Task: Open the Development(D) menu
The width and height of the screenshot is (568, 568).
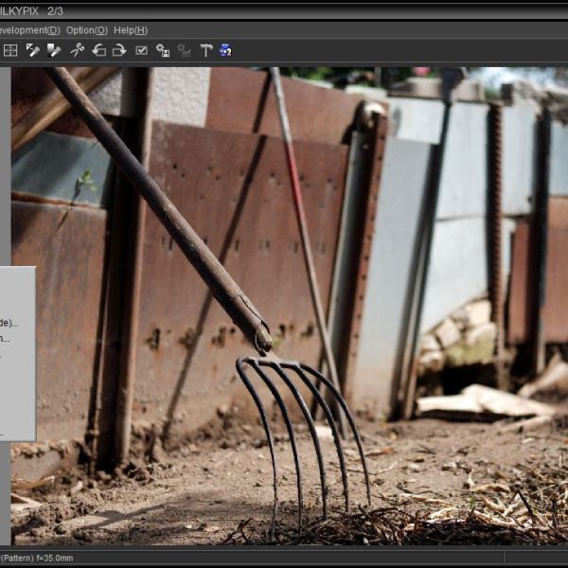Action: click(29, 30)
